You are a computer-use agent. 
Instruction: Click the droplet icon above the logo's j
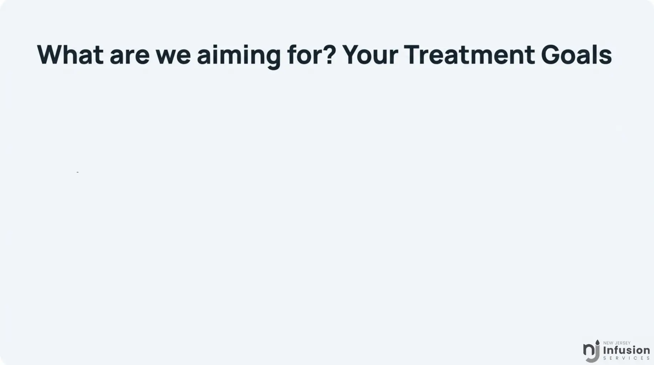[598, 342]
